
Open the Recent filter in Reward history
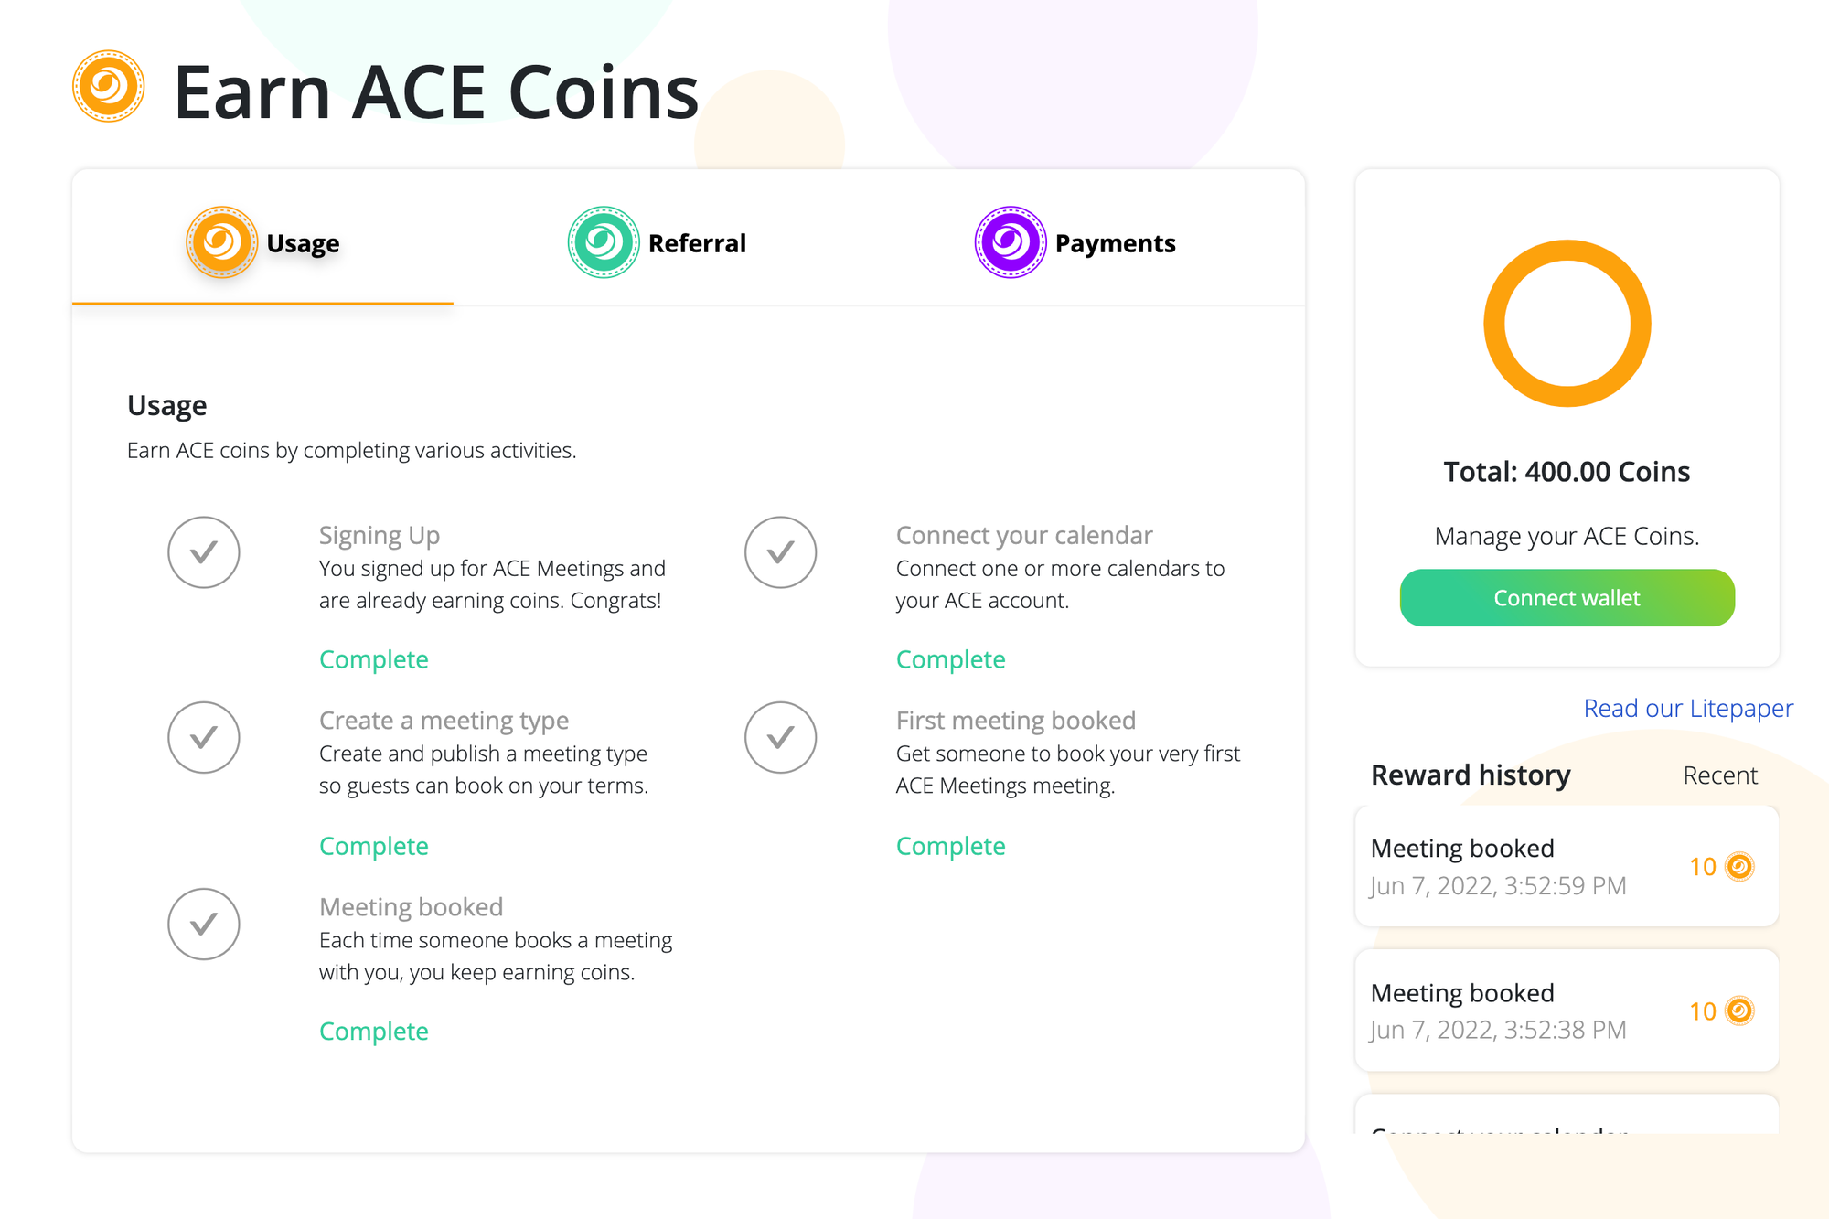1720,775
